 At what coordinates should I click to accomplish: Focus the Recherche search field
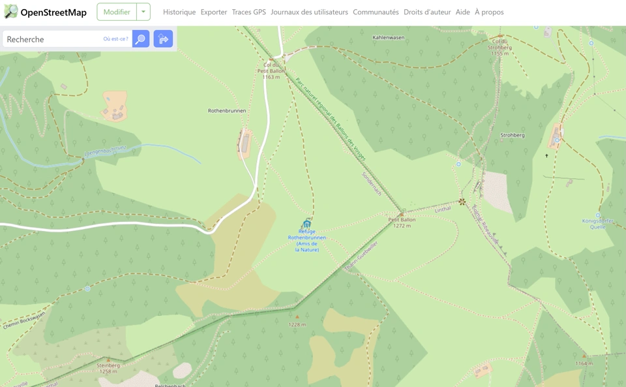click(53, 39)
